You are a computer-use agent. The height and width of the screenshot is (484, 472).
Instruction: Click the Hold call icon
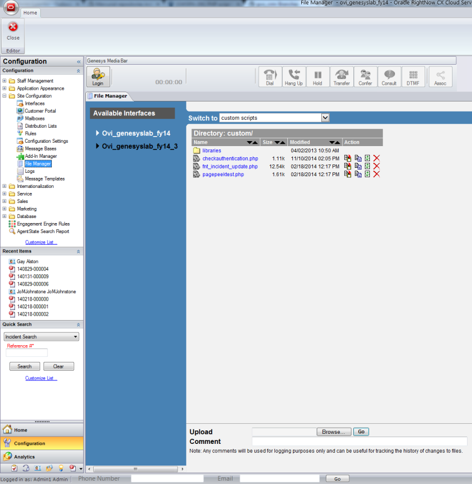317,77
